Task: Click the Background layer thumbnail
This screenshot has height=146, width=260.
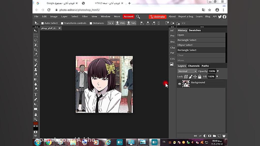Action: [x=186, y=84]
